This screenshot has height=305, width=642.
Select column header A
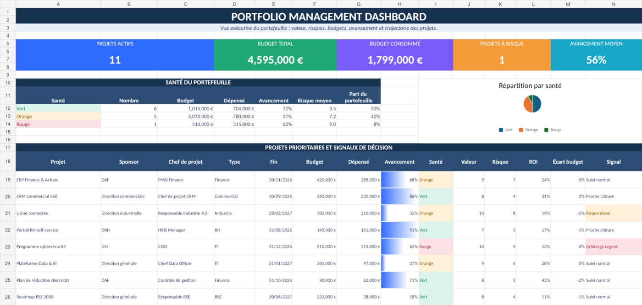58,4
